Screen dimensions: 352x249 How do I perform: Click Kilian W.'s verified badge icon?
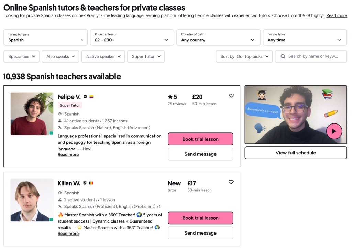85,183
